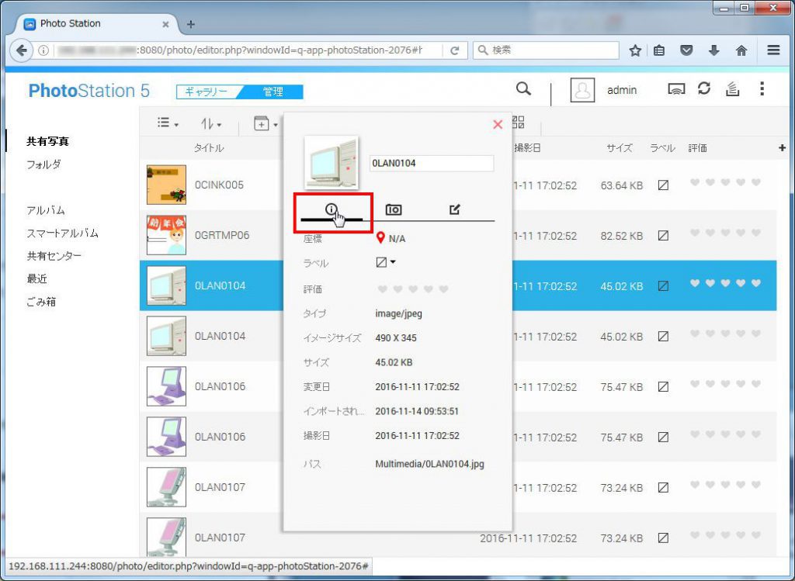
Task: Click the multi-select grid icon in toolbar
Action: tap(518, 122)
